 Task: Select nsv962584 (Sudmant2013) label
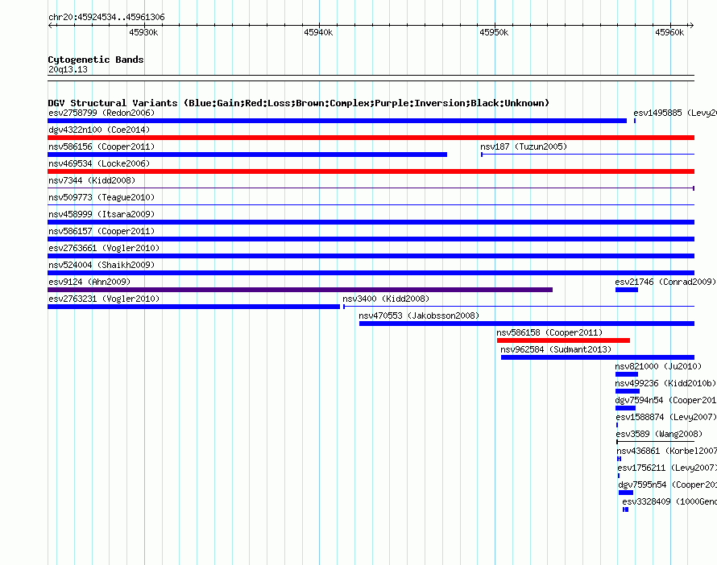(x=556, y=349)
